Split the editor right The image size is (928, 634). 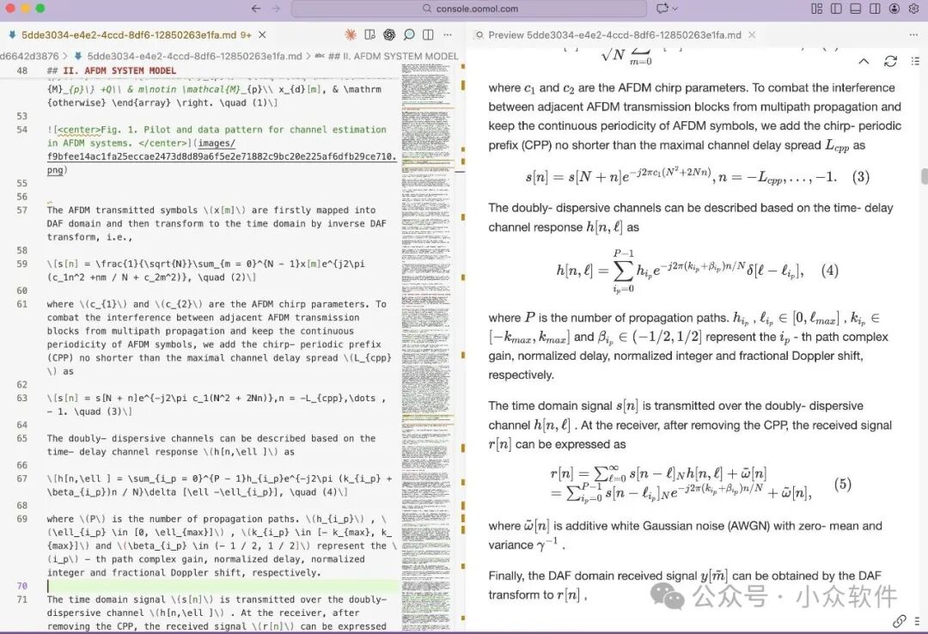point(429,35)
